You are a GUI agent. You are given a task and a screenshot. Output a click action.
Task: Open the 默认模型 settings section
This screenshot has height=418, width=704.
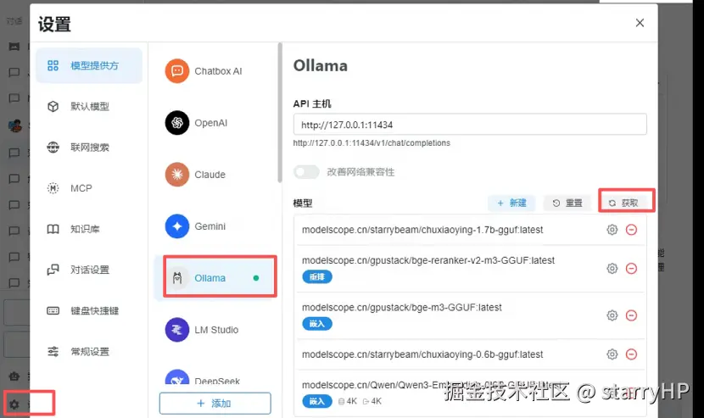[89, 107]
